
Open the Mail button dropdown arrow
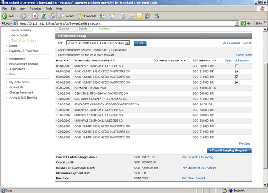pyautogui.click(x=117, y=16)
